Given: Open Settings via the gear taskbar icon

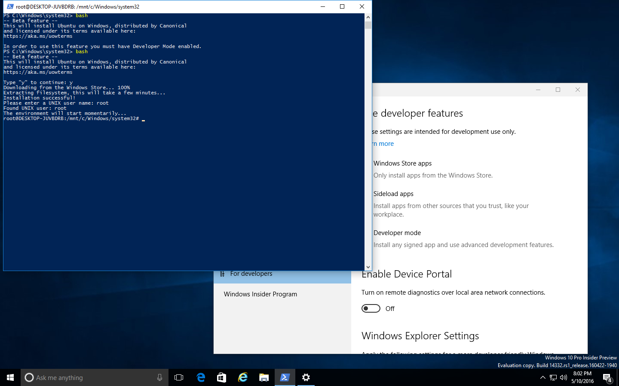Looking at the screenshot, I should point(306,377).
